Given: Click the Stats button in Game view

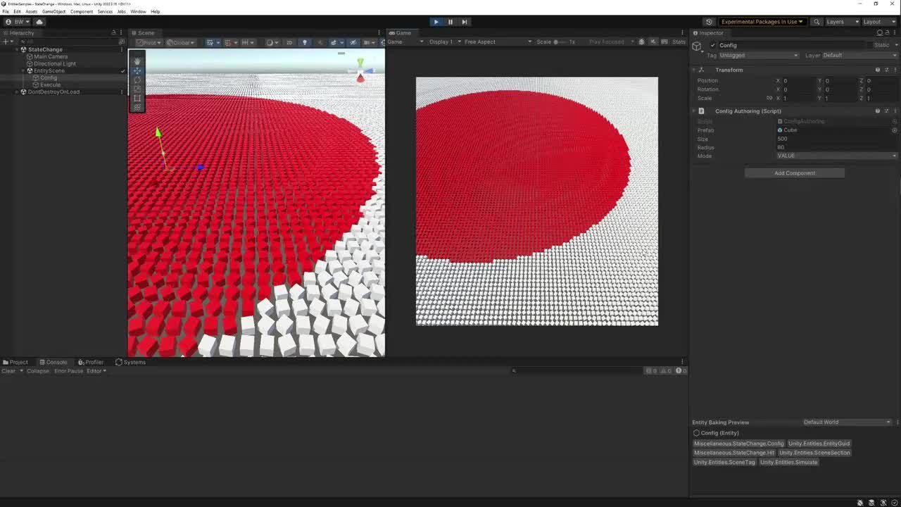Looking at the screenshot, I should pyautogui.click(x=679, y=42).
